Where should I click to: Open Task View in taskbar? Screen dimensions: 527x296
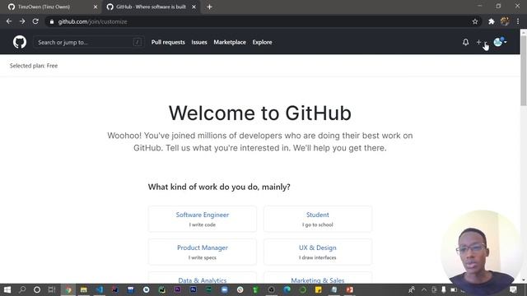click(52, 289)
